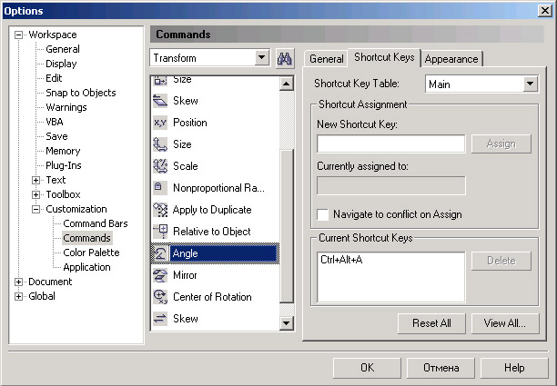
Task: Open the Appearance tab
Action: (451, 59)
